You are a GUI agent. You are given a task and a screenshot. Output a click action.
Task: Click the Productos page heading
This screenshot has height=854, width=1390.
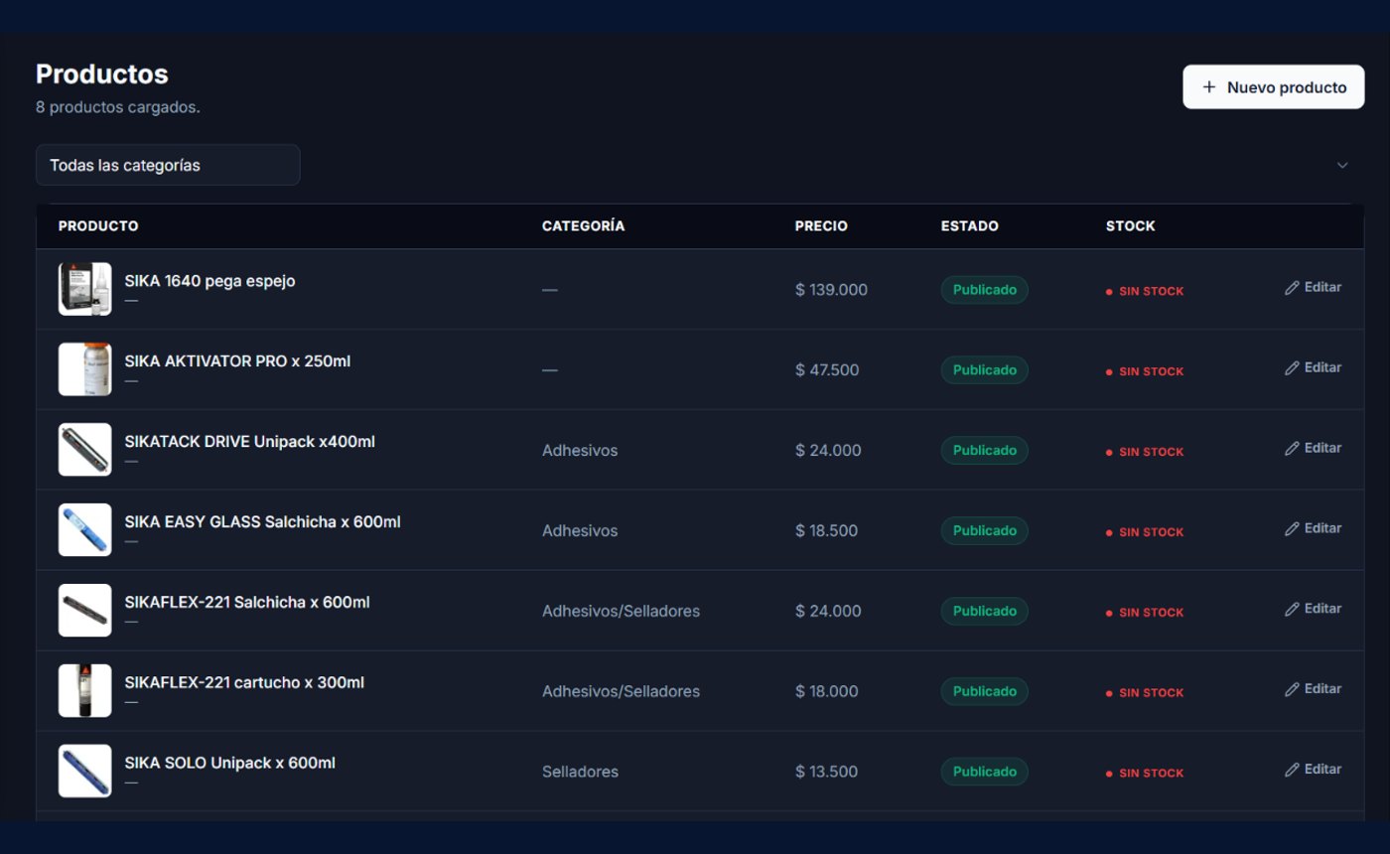[x=102, y=74]
